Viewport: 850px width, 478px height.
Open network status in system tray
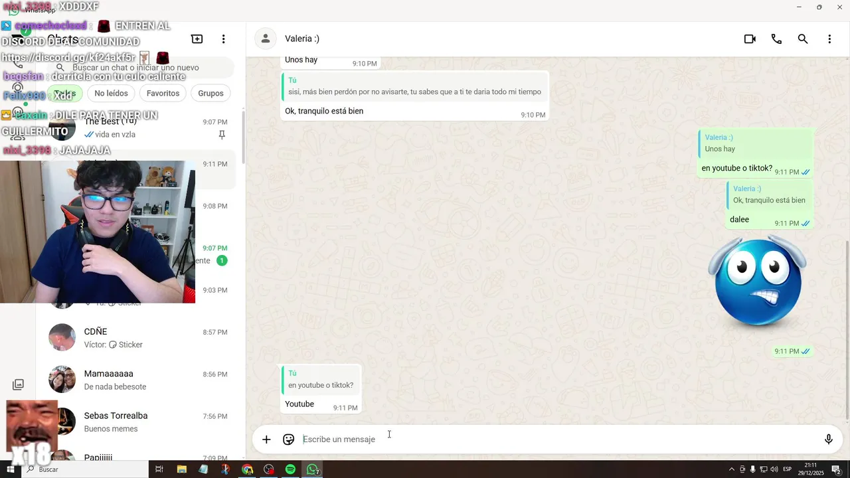point(764,469)
